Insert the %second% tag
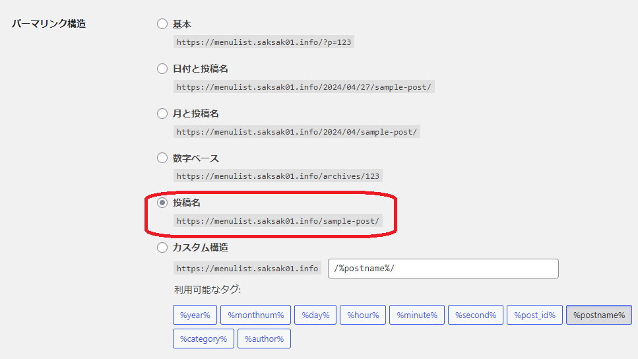The height and width of the screenshot is (359, 638). [476, 315]
